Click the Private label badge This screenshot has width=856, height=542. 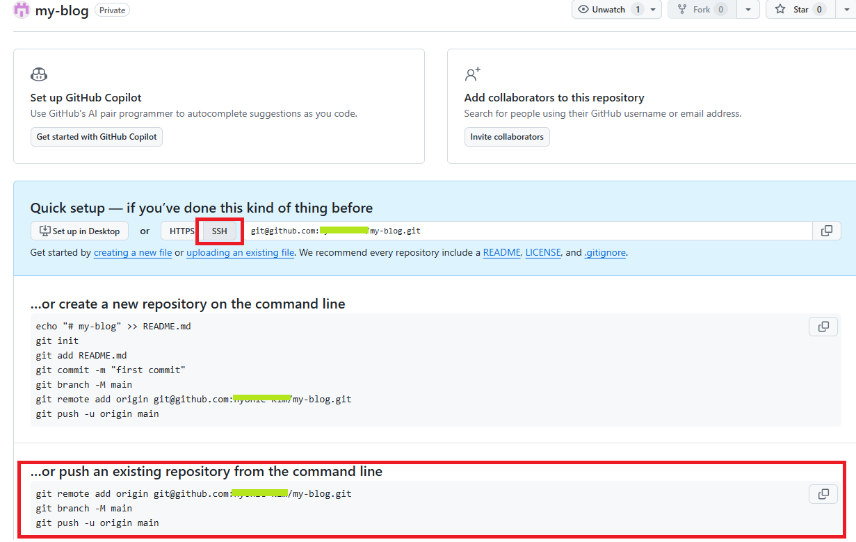coord(112,10)
